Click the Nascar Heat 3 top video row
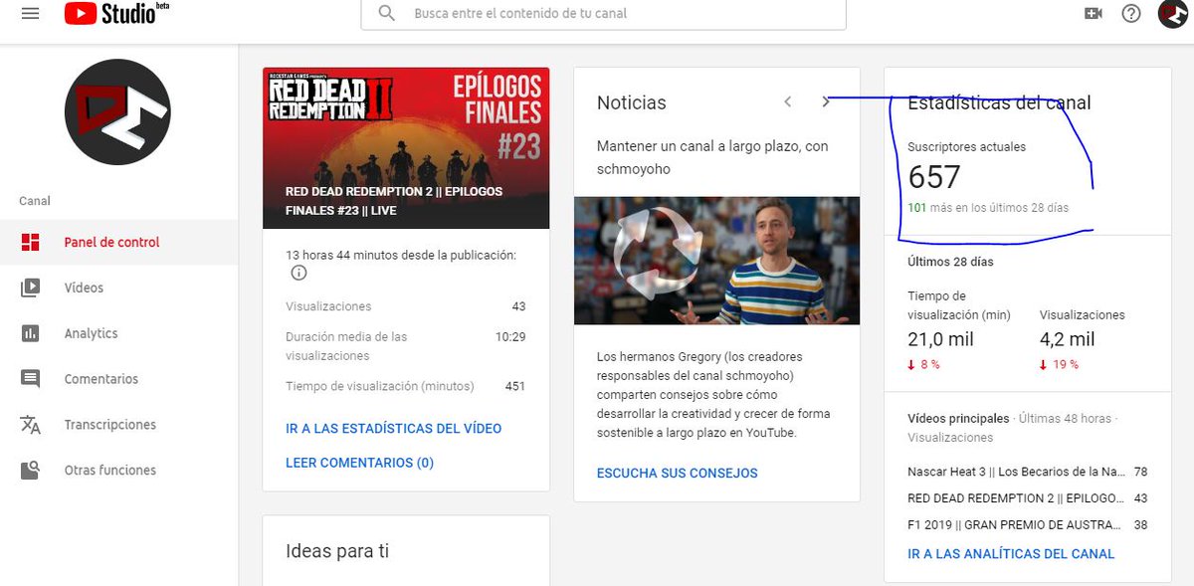 [1028, 472]
